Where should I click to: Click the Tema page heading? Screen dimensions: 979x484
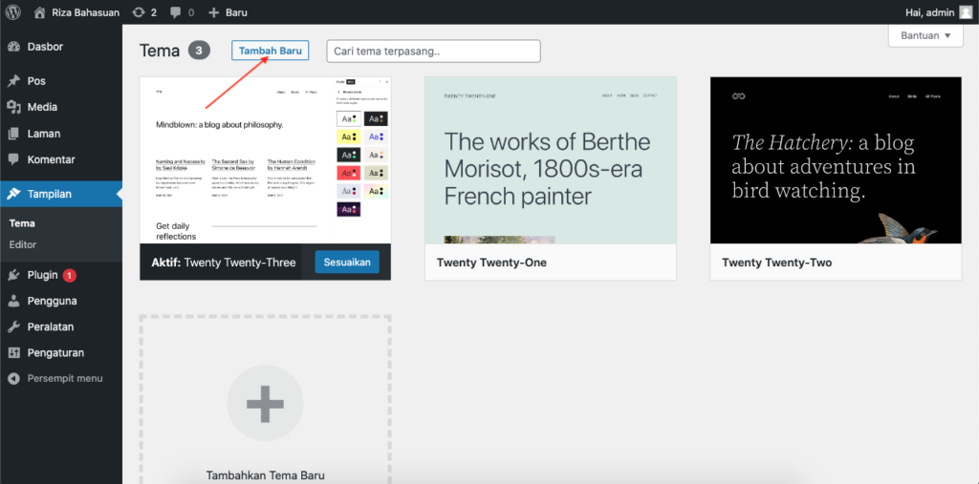[x=160, y=51]
